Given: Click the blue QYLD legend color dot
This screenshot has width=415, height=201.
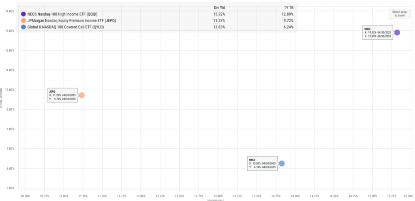Looking at the screenshot, I should (x=24, y=27).
